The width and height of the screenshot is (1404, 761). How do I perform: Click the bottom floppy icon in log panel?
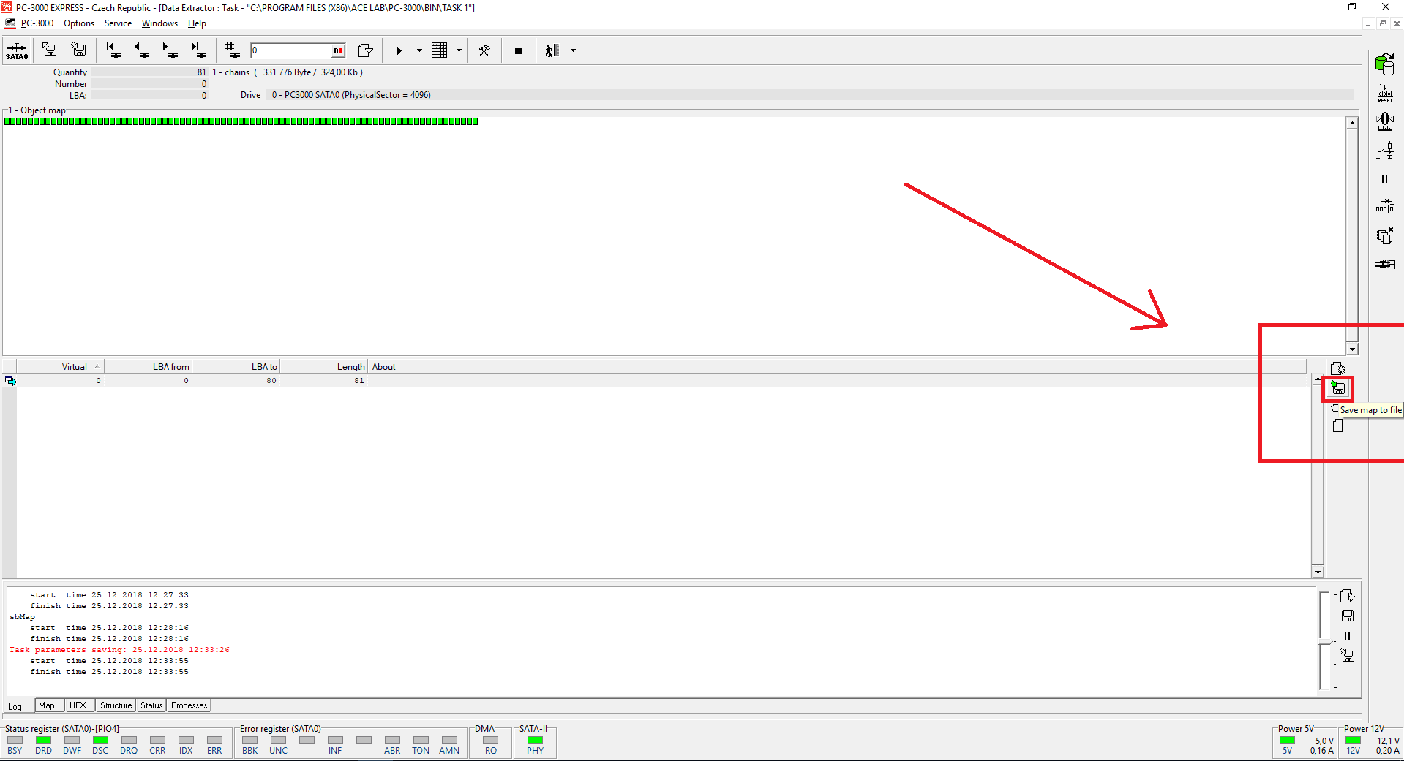pyautogui.click(x=1348, y=656)
